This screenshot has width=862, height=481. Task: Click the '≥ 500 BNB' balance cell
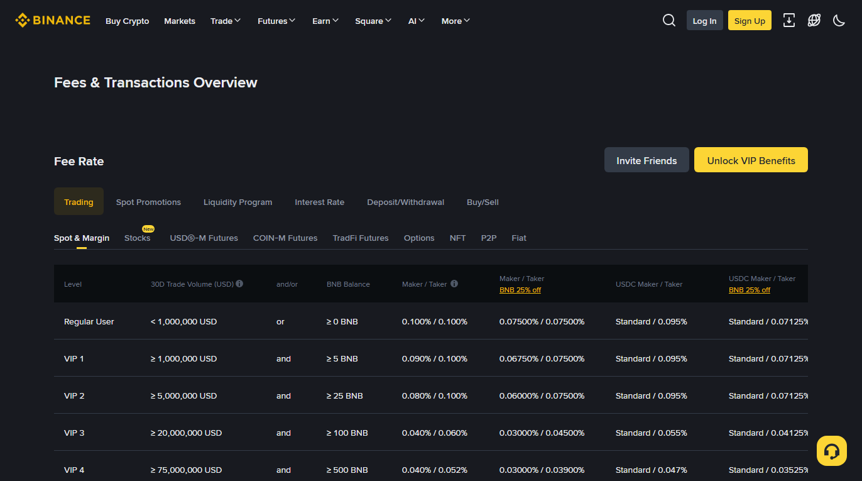(x=347, y=470)
